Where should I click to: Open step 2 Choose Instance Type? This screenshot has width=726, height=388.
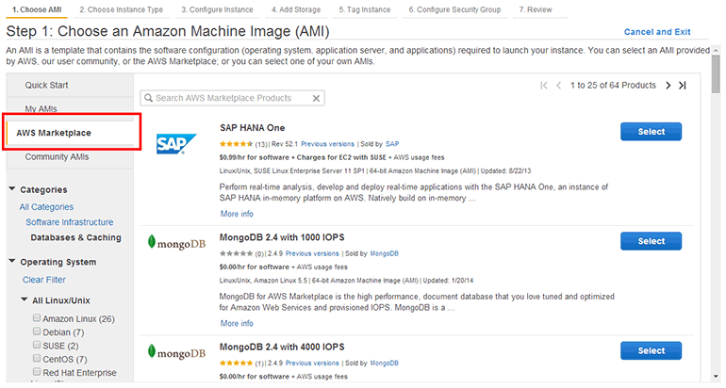pos(121,8)
